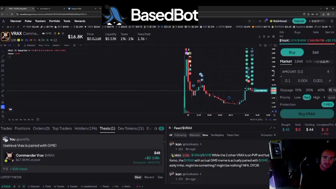Expand the Feed $VRAX panel
Viewport: 336px width, 189px height.
(x=271, y=128)
